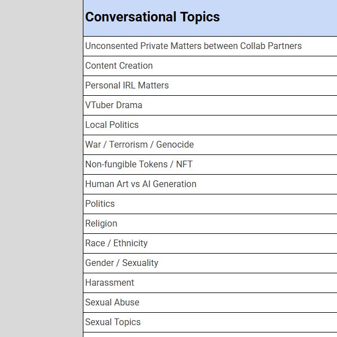Select 'Human Art vs AI Generation' cell
This screenshot has height=337, width=337.
coord(210,184)
